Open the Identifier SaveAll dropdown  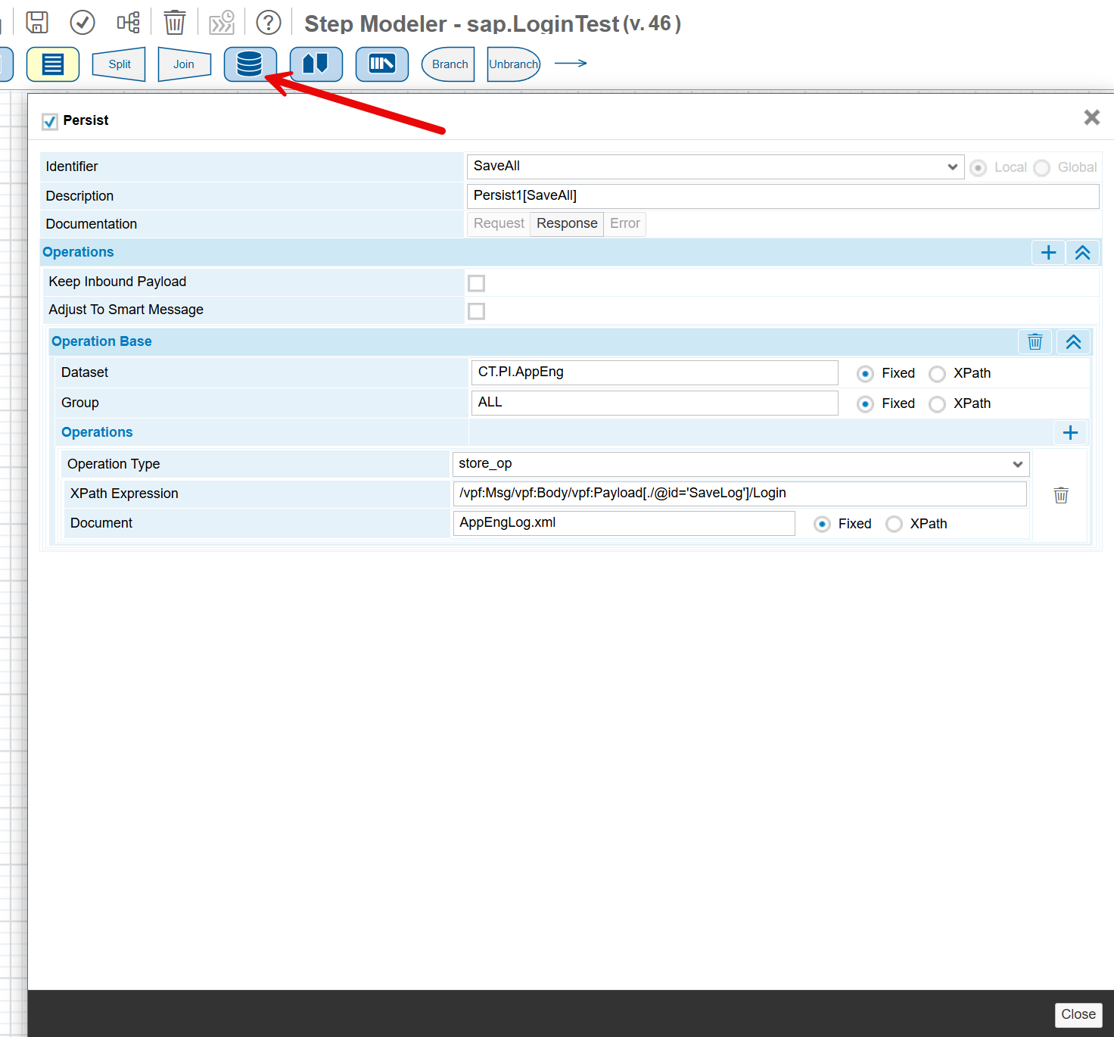715,167
